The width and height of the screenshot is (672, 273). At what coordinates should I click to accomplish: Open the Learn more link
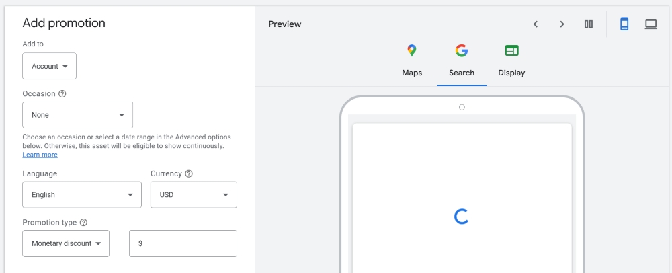point(40,155)
